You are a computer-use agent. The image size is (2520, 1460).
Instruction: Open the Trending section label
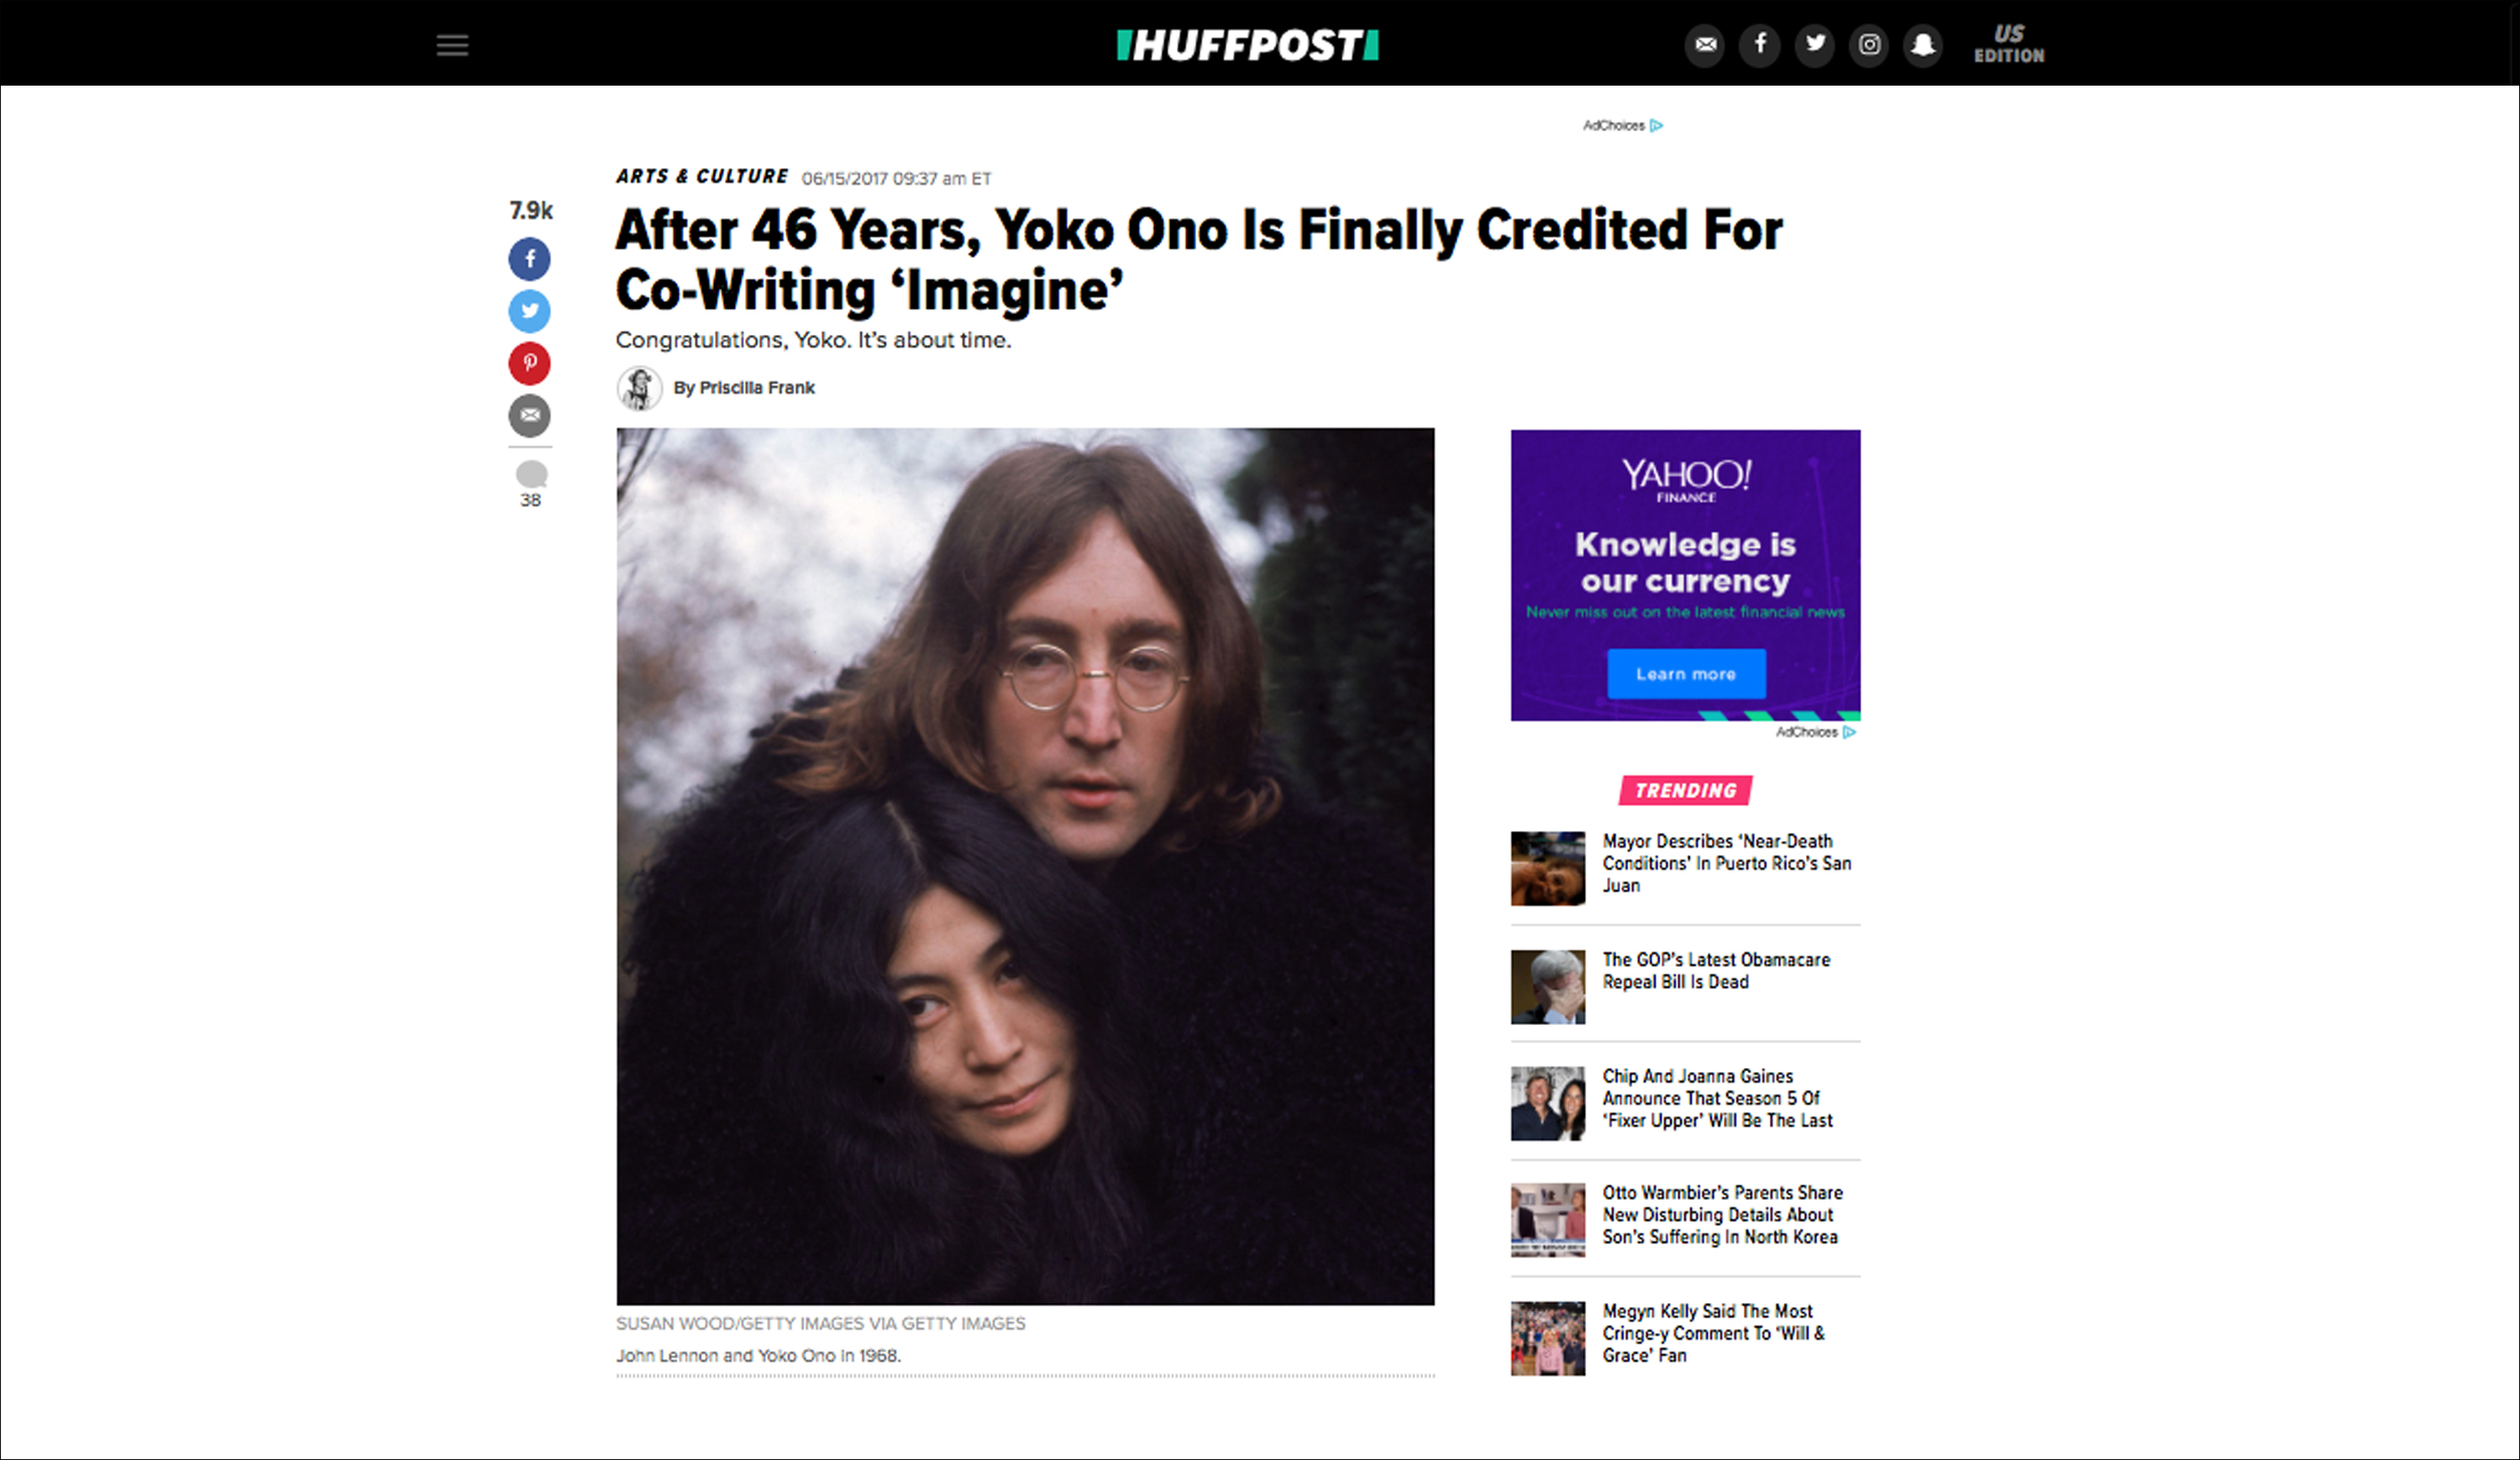1686,791
